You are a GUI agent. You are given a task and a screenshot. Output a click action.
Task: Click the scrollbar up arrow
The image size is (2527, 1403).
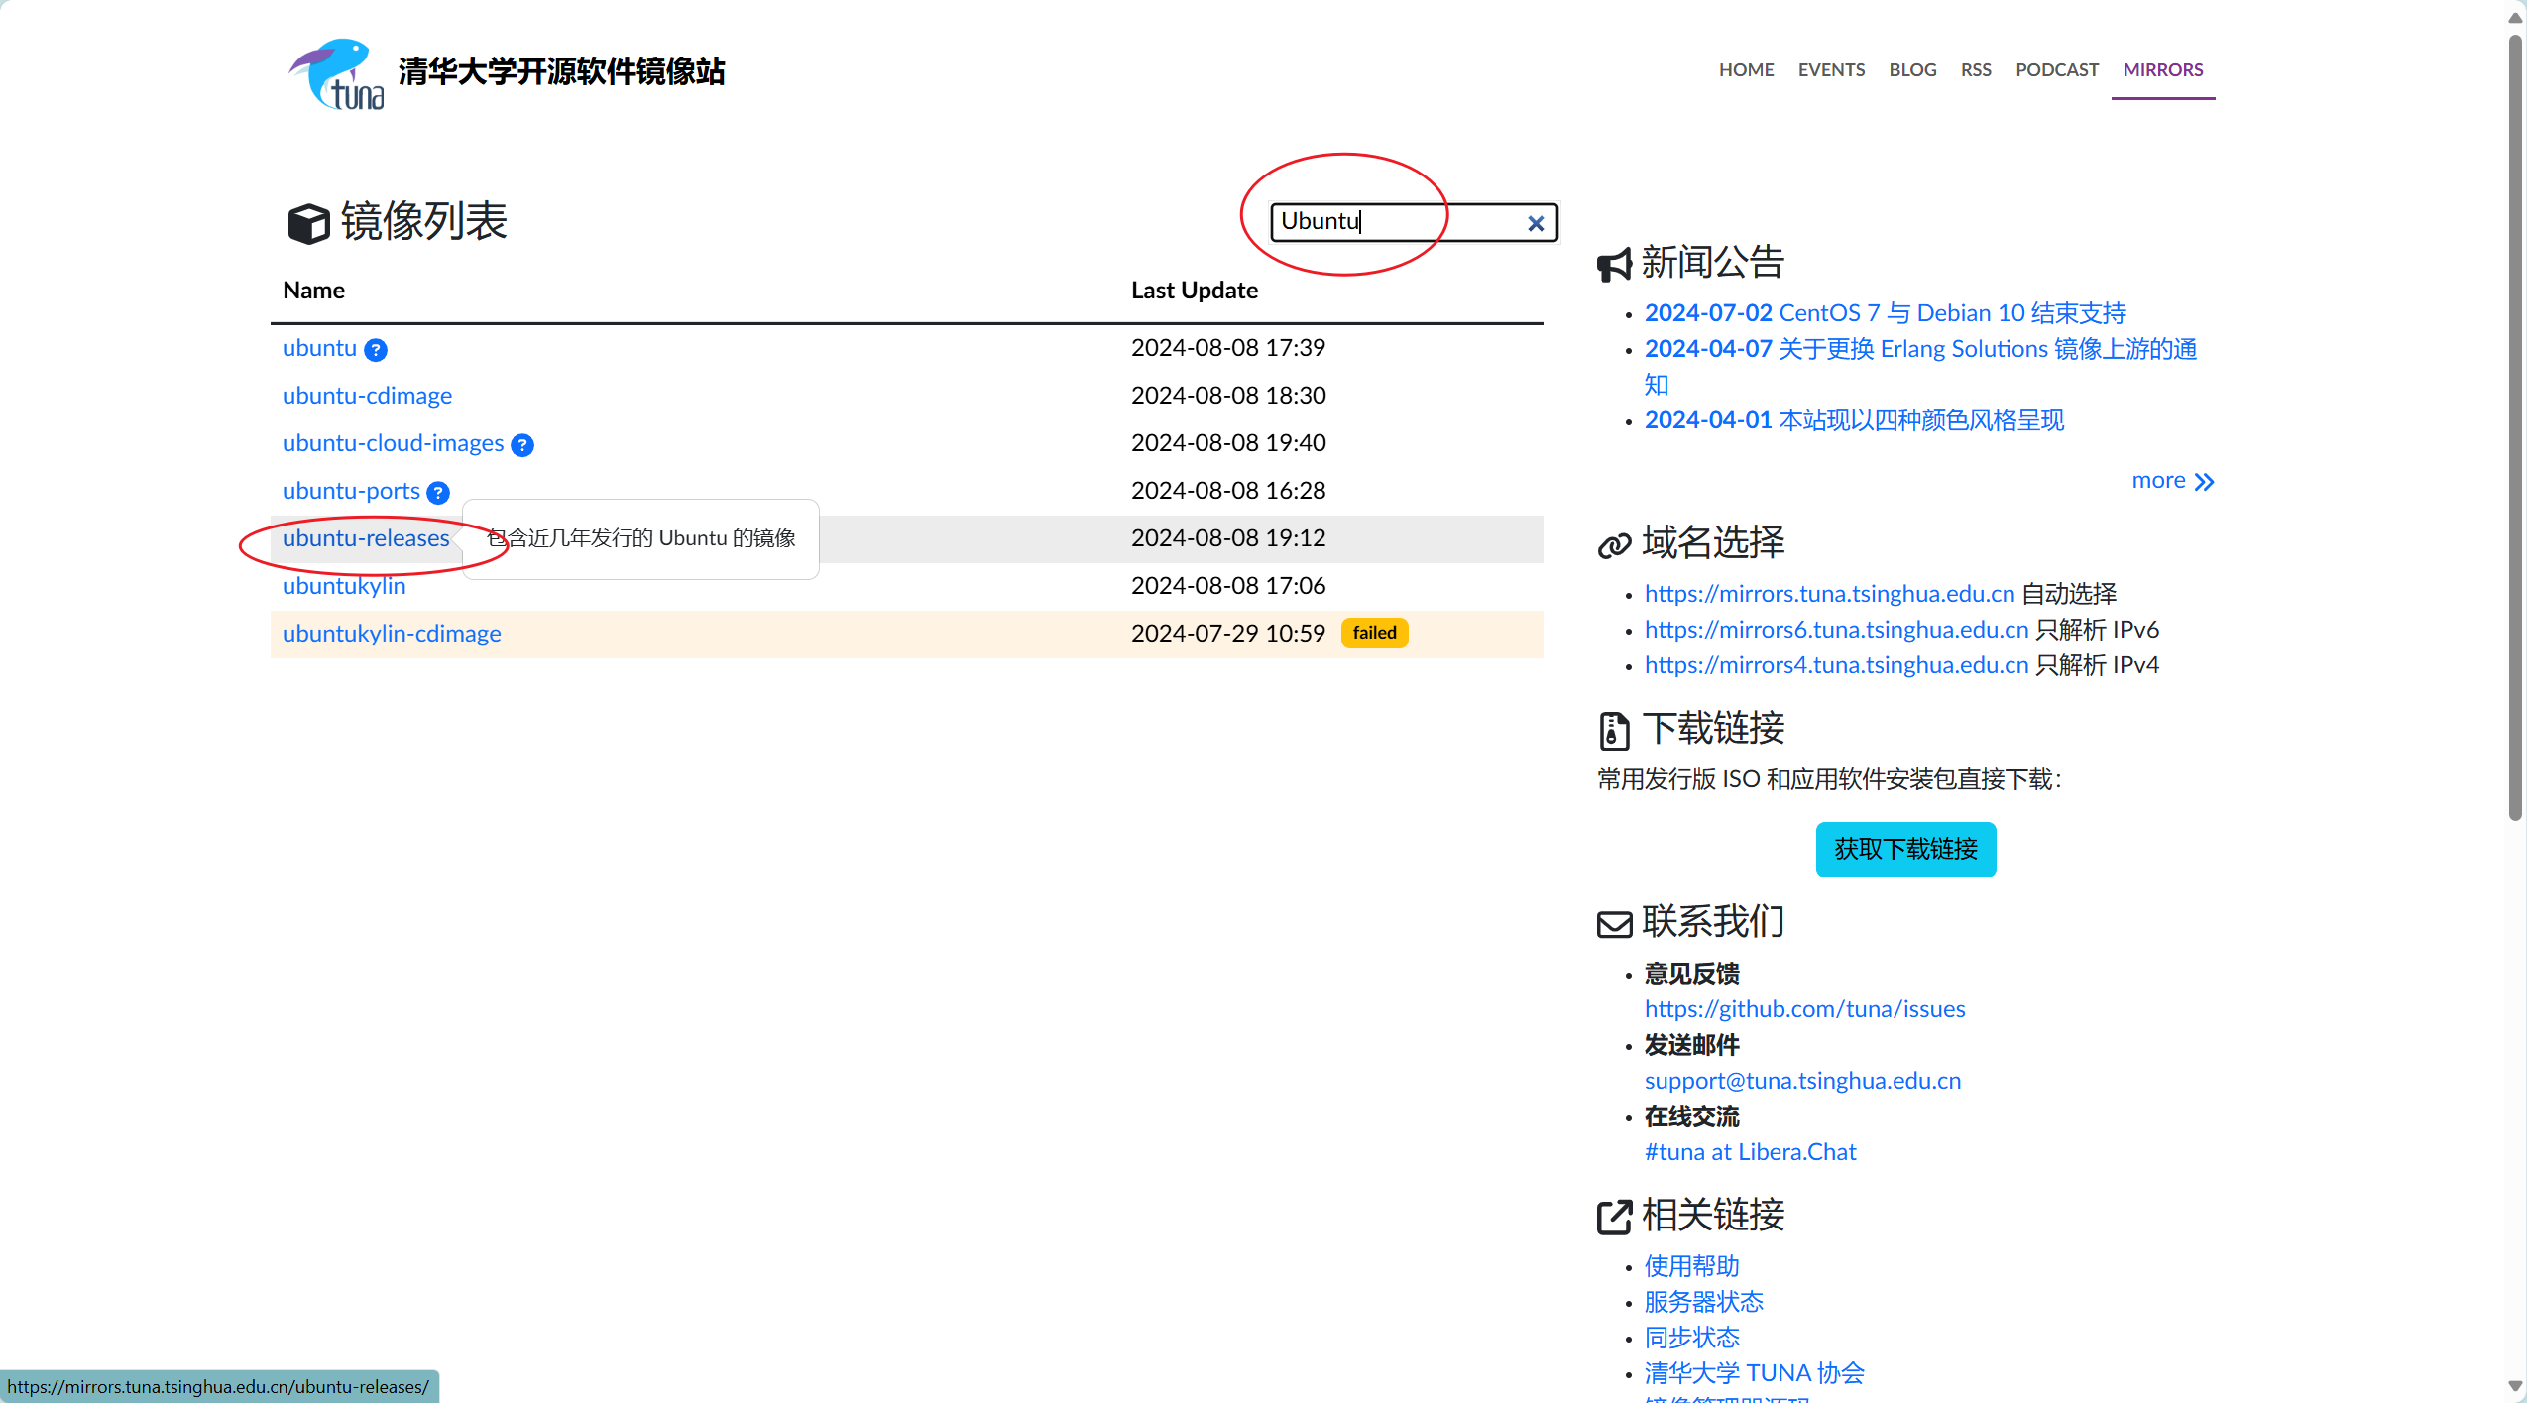(x=2515, y=17)
